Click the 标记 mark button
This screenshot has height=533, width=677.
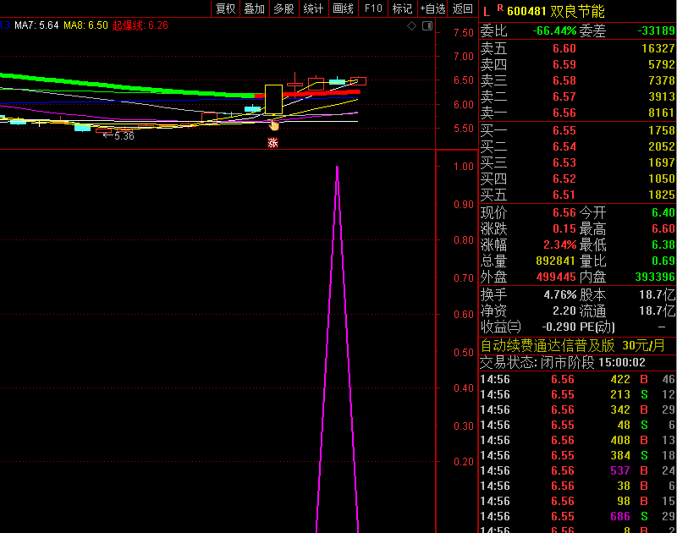click(x=402, y=8)
